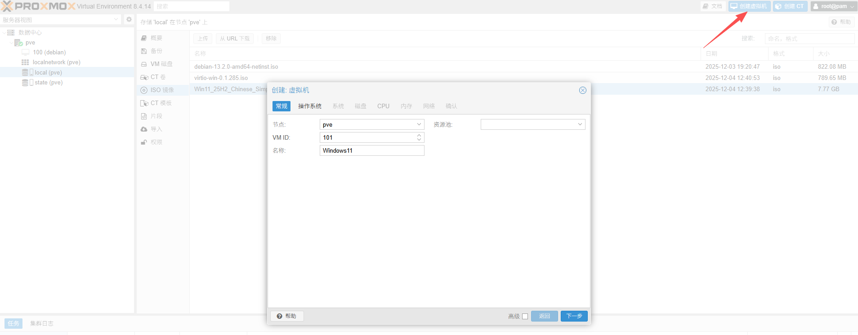Viewport: 858px width, 335px height.
Task: Click the 概要 summary book icon
Action: click(x=144, y=38)
